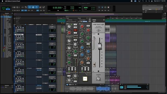The image size is (167, 94).
Task: Mute the Gtr track
Action: tap(23, 70)
